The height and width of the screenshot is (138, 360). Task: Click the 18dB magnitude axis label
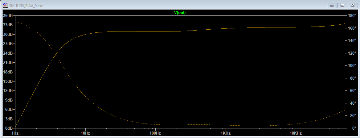click(8, 72)
